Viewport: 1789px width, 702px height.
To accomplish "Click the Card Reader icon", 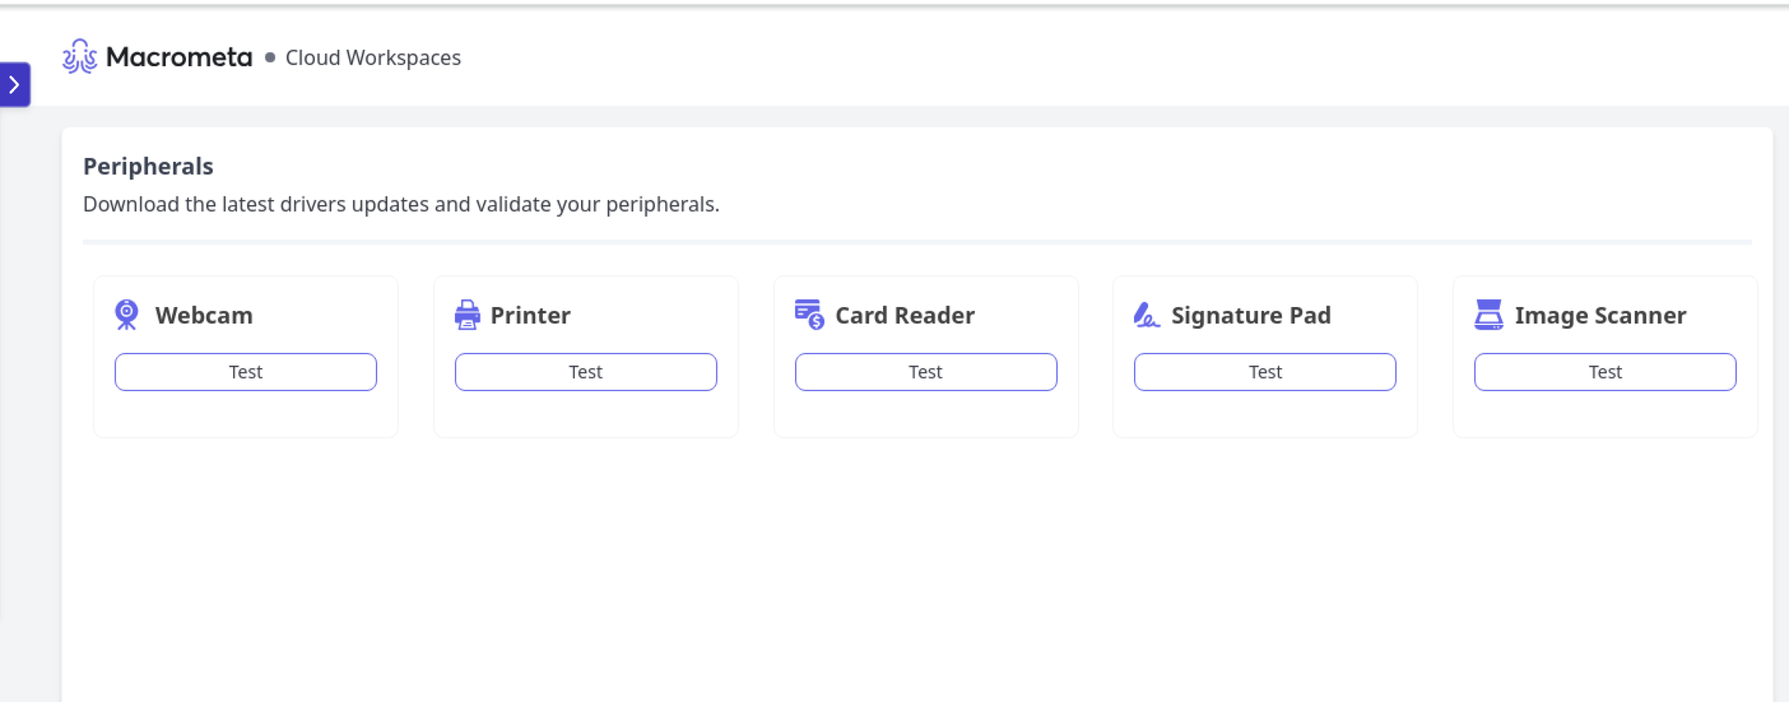I will [x=809, y=315].
